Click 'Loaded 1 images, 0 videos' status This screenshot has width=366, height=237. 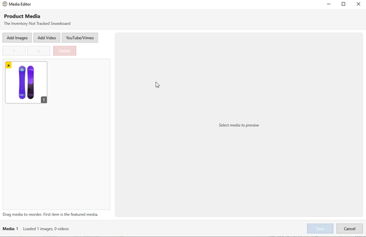(x=46, y=229)
